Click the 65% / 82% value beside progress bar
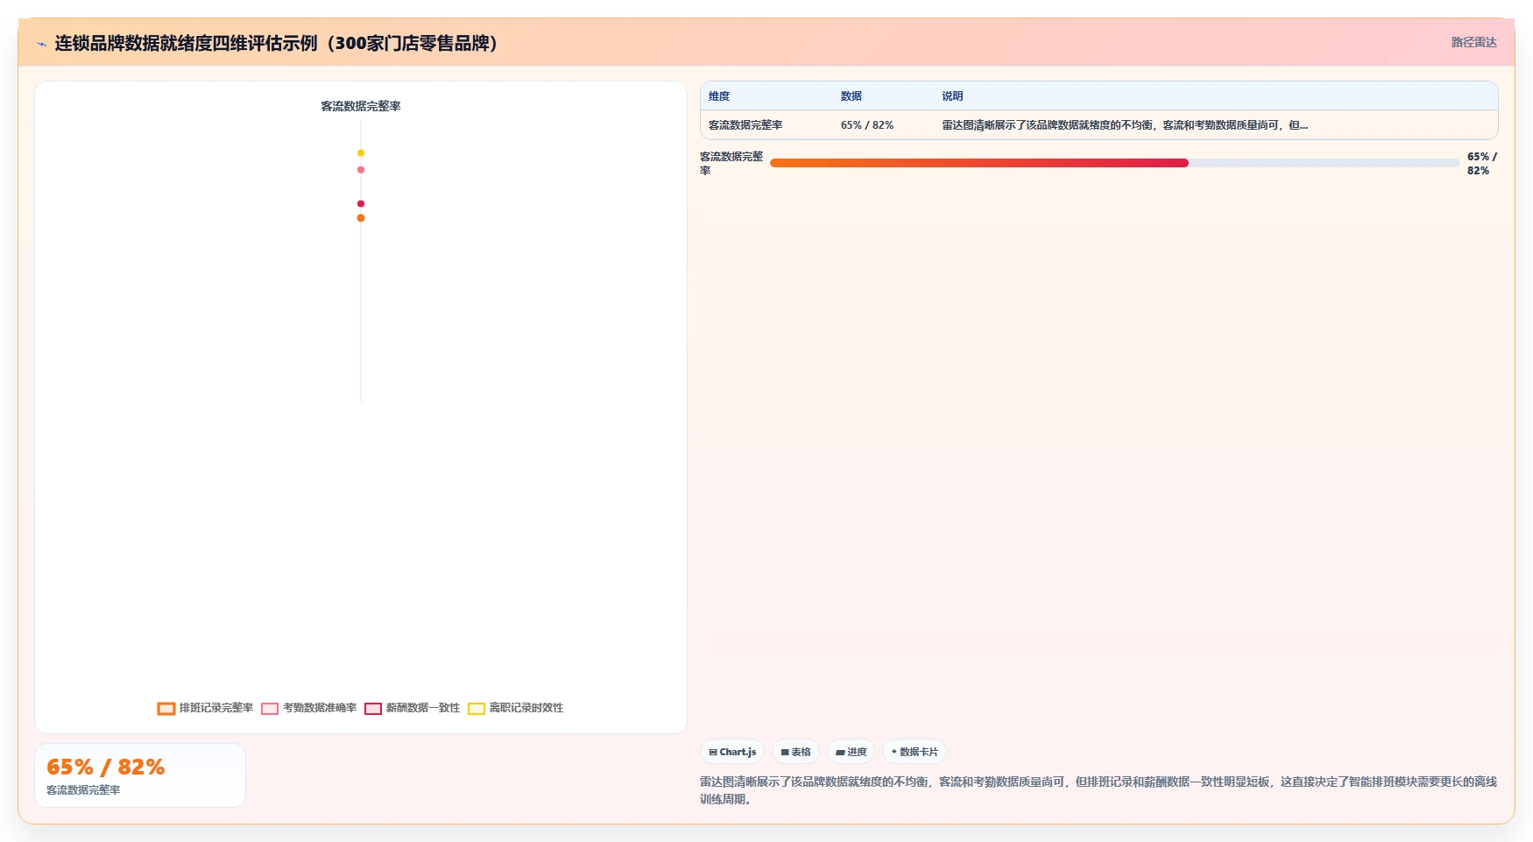The image size is (1533, 842). pos(1482,164)
